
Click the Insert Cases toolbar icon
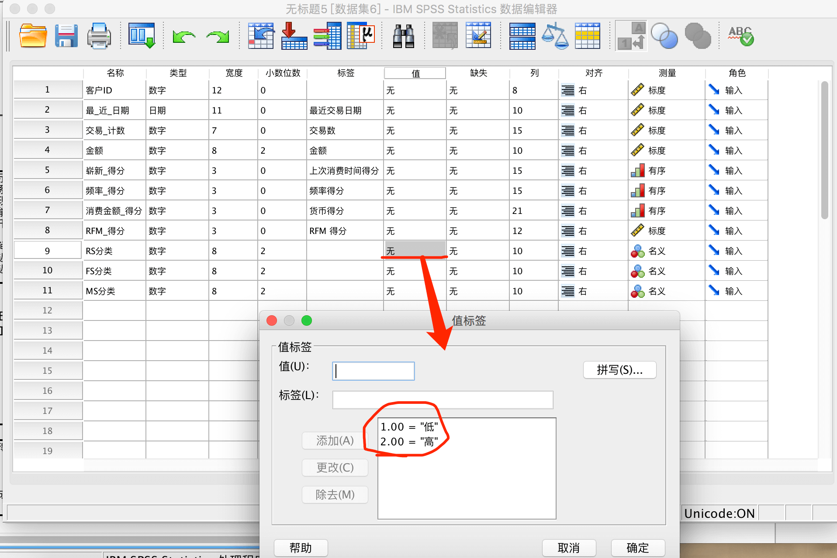pos(445,36)
